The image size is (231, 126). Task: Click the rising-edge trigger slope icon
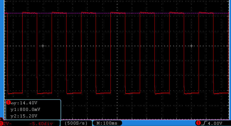[204, 123]
